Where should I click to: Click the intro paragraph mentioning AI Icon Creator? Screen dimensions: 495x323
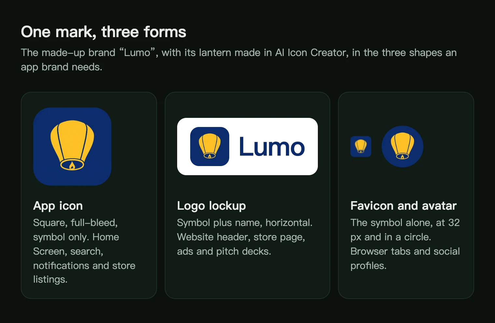239,60
